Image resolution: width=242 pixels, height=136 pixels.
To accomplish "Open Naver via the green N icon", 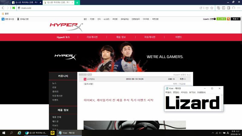I will pyautogui.click(x=14, y=8).
